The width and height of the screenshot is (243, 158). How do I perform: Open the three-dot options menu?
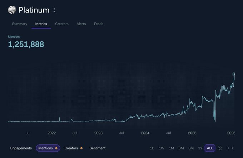coord(54,10)
